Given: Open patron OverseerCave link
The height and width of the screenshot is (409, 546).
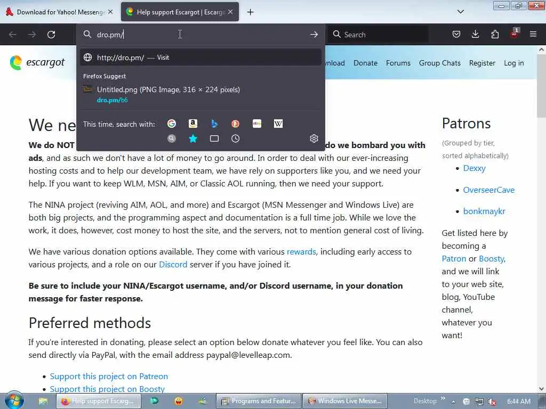Looking at the screenshot, I should [488, 190].
